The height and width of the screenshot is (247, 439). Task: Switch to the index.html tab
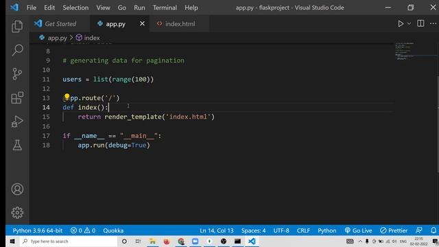pos(180,24)
